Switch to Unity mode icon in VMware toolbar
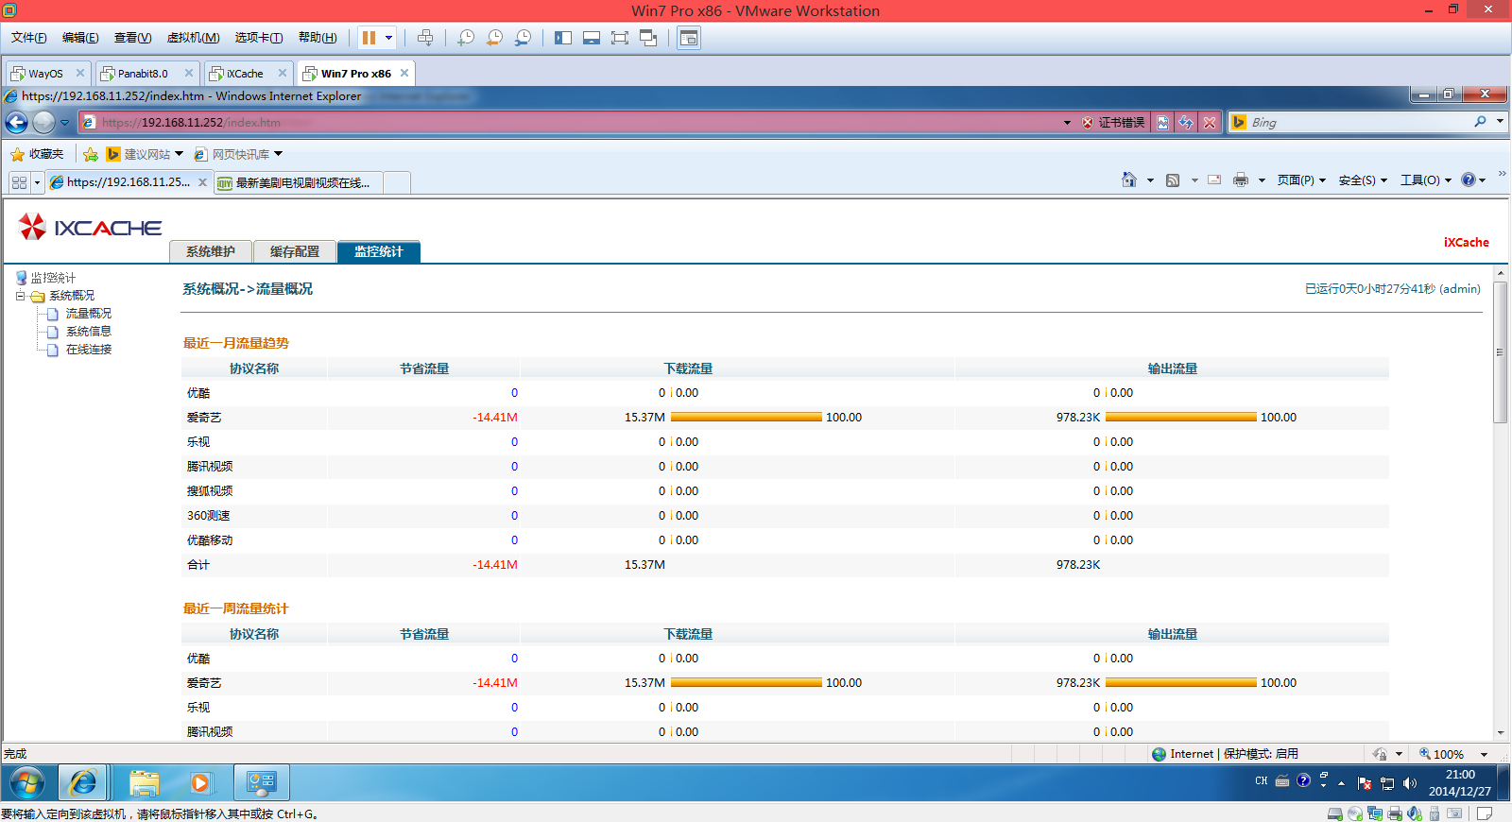1512x822 pixels. pyautogui.click(x=648, y=38)
